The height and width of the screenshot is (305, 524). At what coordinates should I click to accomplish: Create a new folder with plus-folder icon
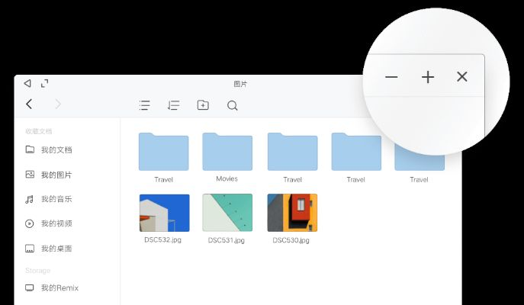point(203,105)
